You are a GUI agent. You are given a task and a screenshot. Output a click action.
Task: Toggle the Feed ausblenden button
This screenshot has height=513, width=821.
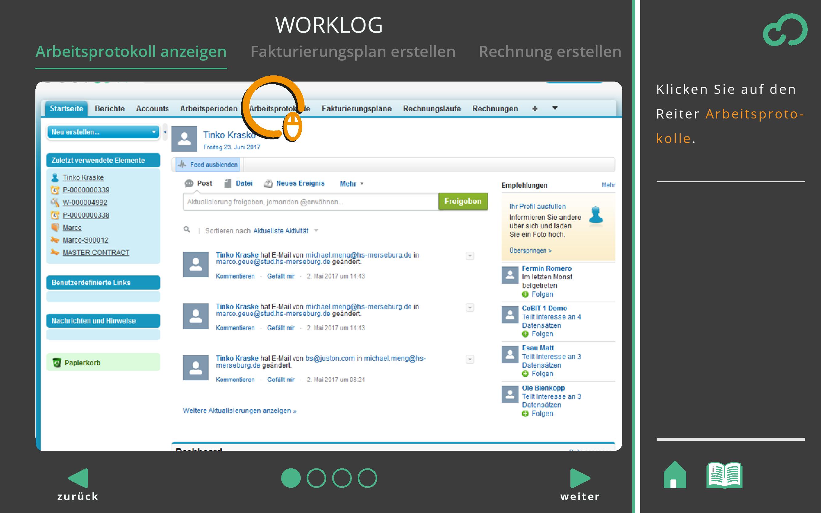208,165
